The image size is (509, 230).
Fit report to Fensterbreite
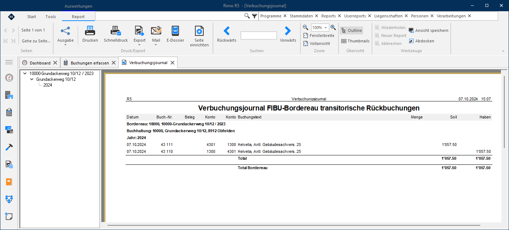(319, 35)
